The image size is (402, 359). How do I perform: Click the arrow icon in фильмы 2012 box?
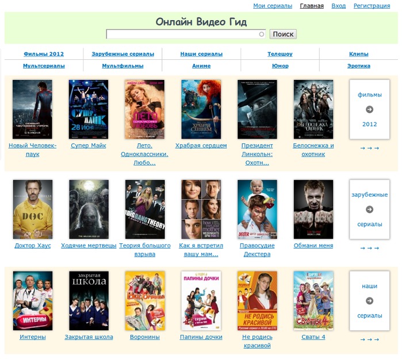369,109
